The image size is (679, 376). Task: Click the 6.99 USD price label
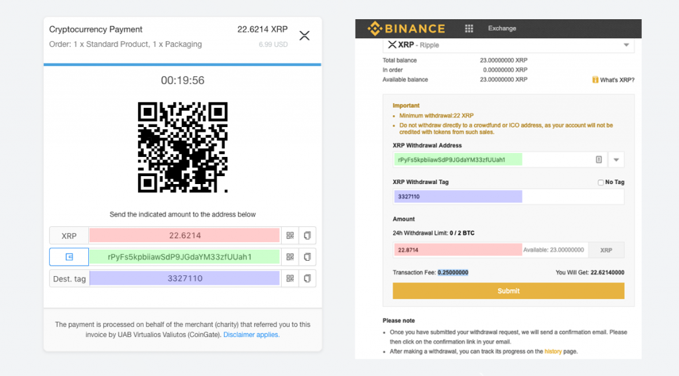273,44
